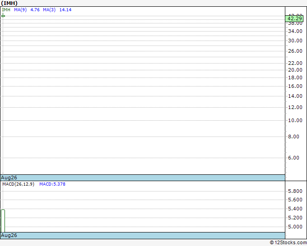This screenshot has height=246, width=307.
Task: Click the 6.00 price axis label
Action: point(293,158)
